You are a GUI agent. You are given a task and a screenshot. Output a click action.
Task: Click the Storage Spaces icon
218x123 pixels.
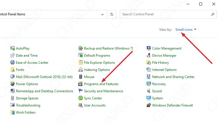coord(12,98)
